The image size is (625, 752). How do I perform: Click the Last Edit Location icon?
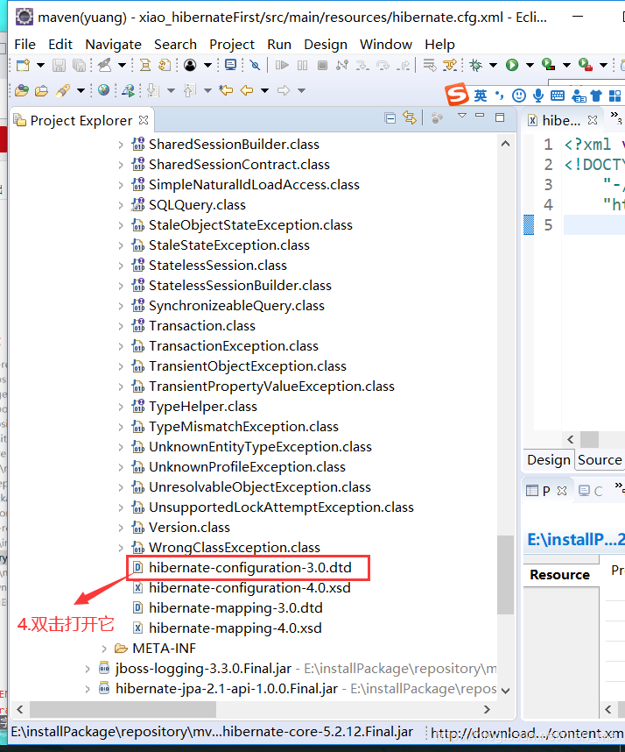(226, 89)
